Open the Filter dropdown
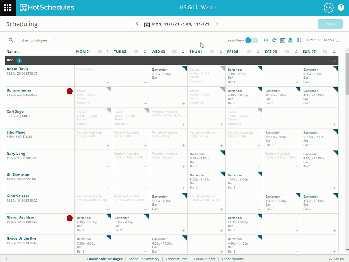The image size is (349, 262). click(x=313, y=40)
